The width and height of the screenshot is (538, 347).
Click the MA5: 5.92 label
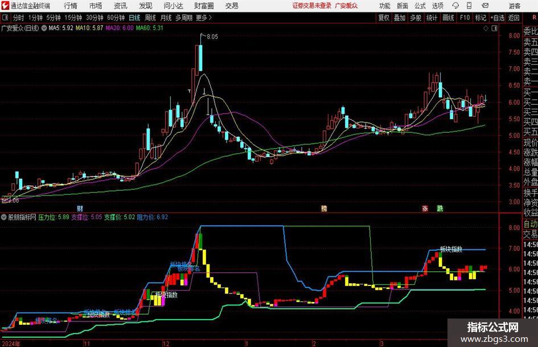coord(61,28)
